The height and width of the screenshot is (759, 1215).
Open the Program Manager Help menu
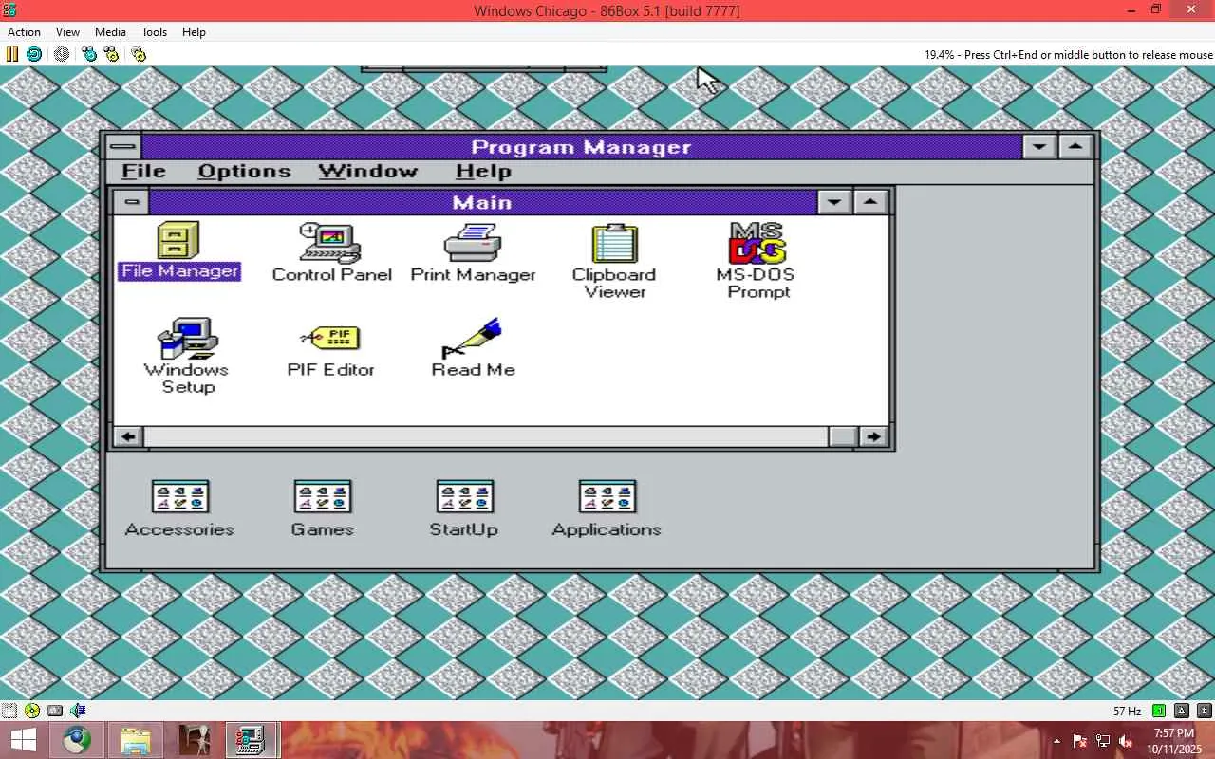tap(483, 172)
